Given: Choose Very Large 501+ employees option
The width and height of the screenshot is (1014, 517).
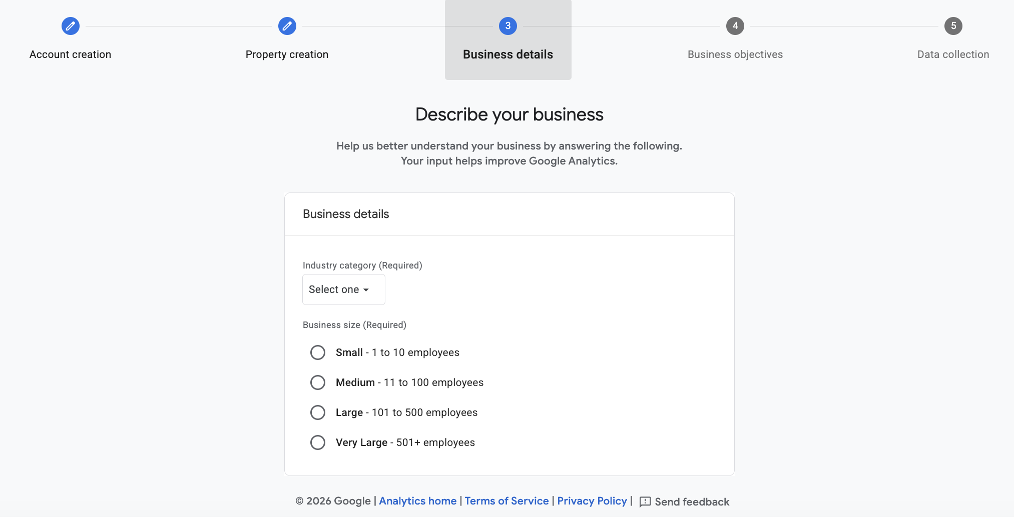Looking at the screenshot, I should pos(318,442).
